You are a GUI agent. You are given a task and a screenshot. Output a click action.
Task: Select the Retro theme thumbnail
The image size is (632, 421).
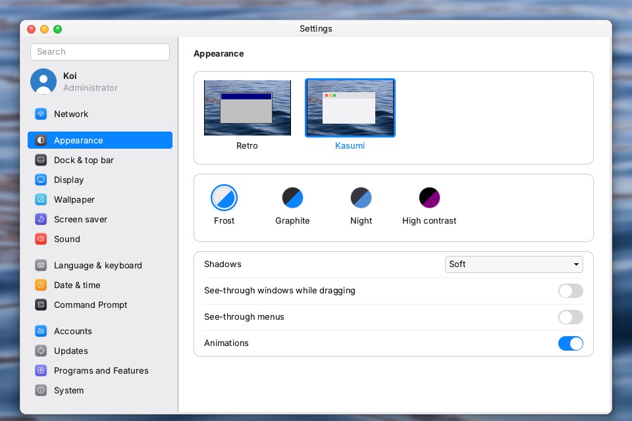[x=248, y=108]
